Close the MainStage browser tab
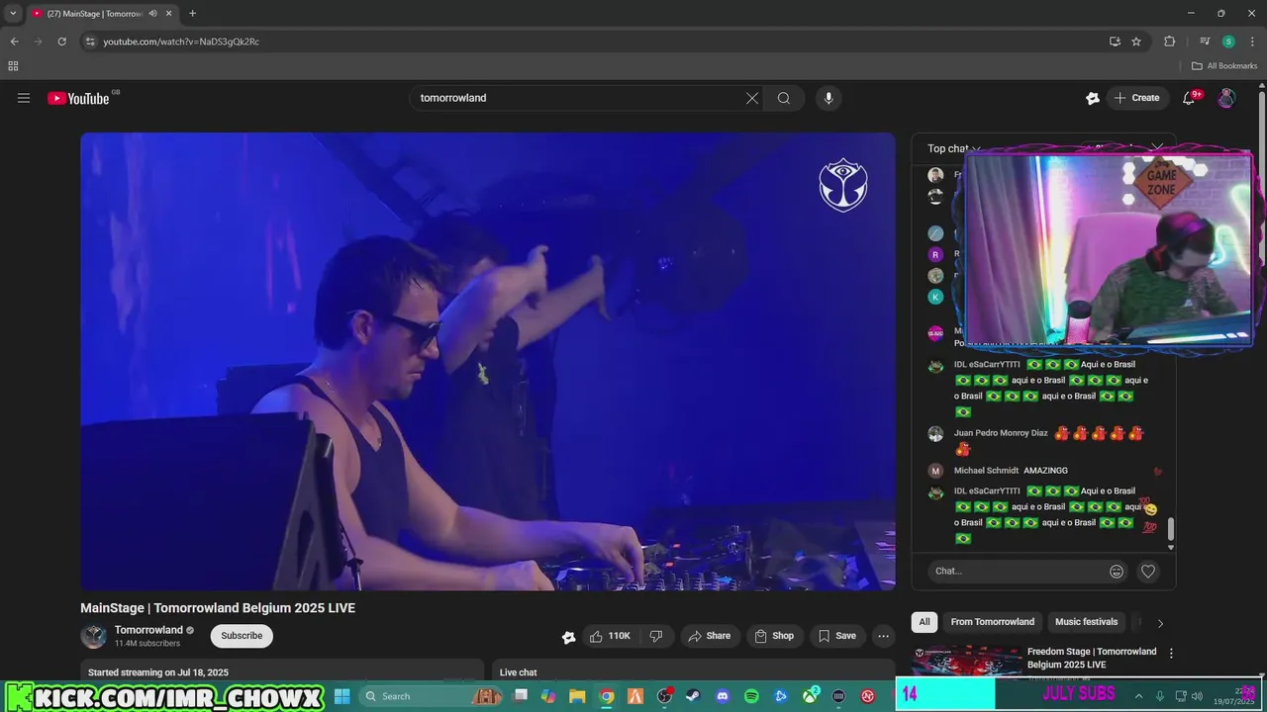This screenshot has height=712, width=1267. tap(167, 14)
